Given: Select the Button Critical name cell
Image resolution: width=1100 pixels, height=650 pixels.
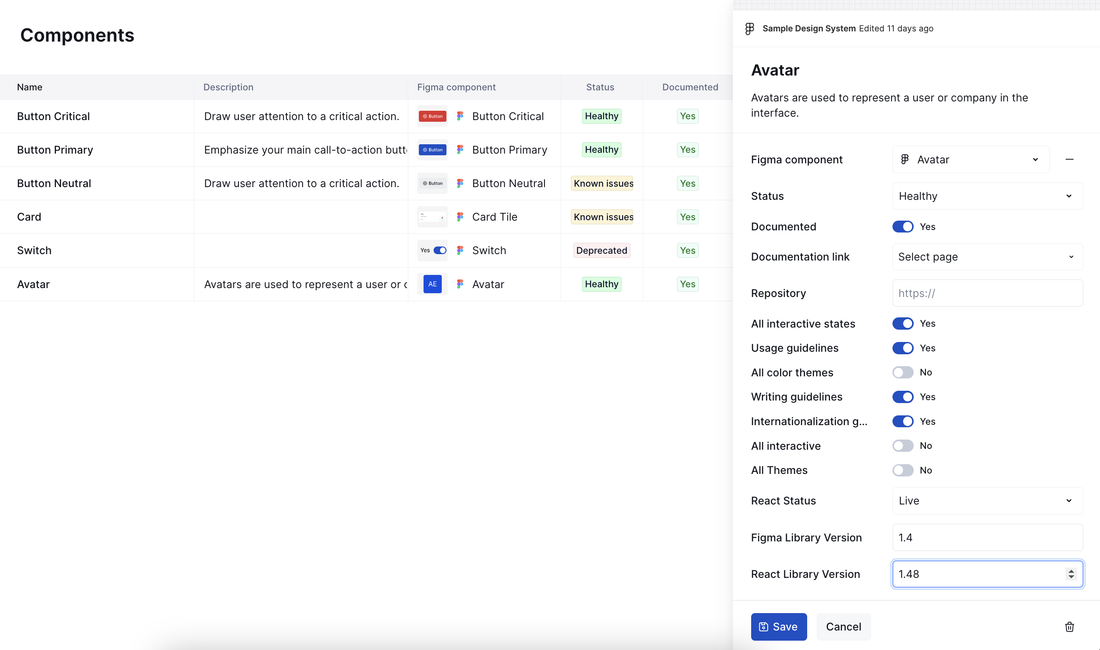Looking at the screenshot, I should click(x=97, y=116).
